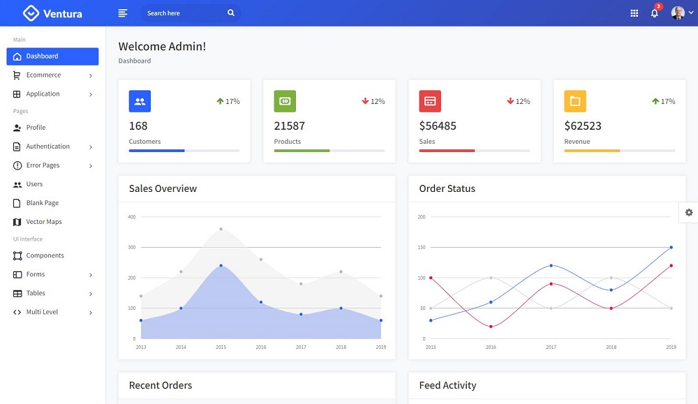
Task: Click the yellow Revenue card icon
Action: point(575,101)
